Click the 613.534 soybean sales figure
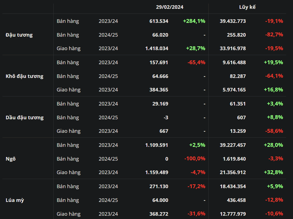 point(159,21)
